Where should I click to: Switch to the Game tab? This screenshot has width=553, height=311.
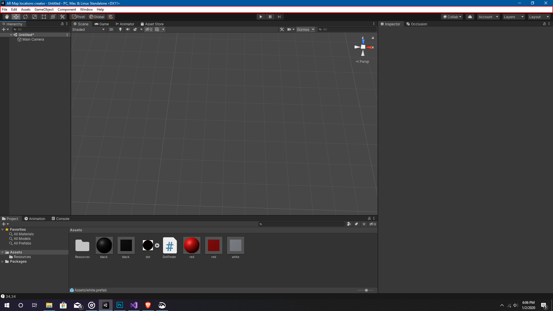point(102,24)
